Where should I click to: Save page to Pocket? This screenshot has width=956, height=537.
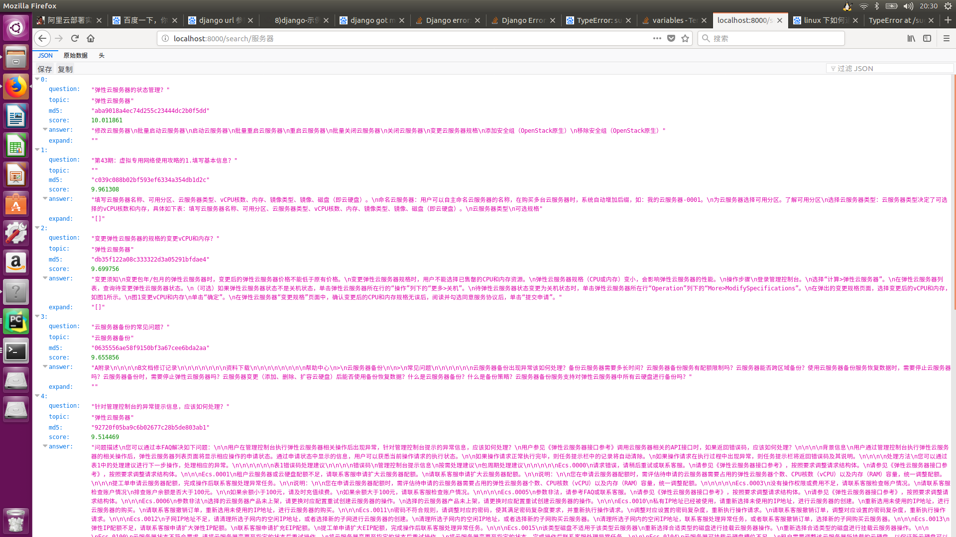(671, 38)
